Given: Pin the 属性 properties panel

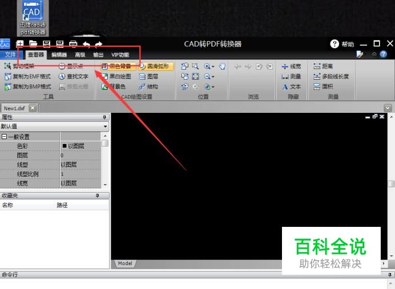Looking at the screenshot, I should [x=104, y=117].
